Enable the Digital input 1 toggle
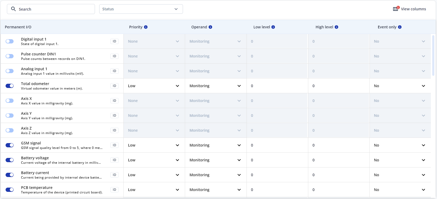The width and height of the screenshot is (437, 199). point(10,41)
